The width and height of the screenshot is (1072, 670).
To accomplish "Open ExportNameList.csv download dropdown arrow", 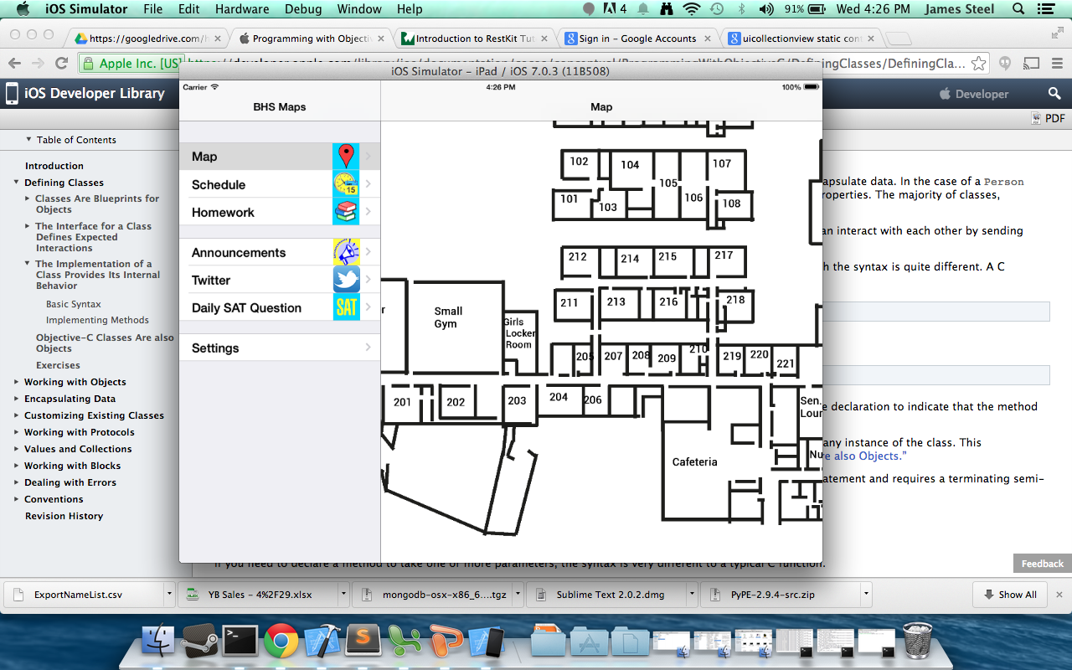I will (169, 595).
